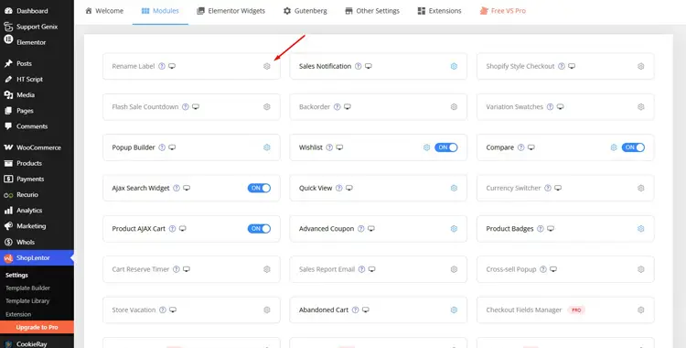The image size is (686, 348).
Task: Select ShopLentor in sidebar
Action: [x=37, y=258]
